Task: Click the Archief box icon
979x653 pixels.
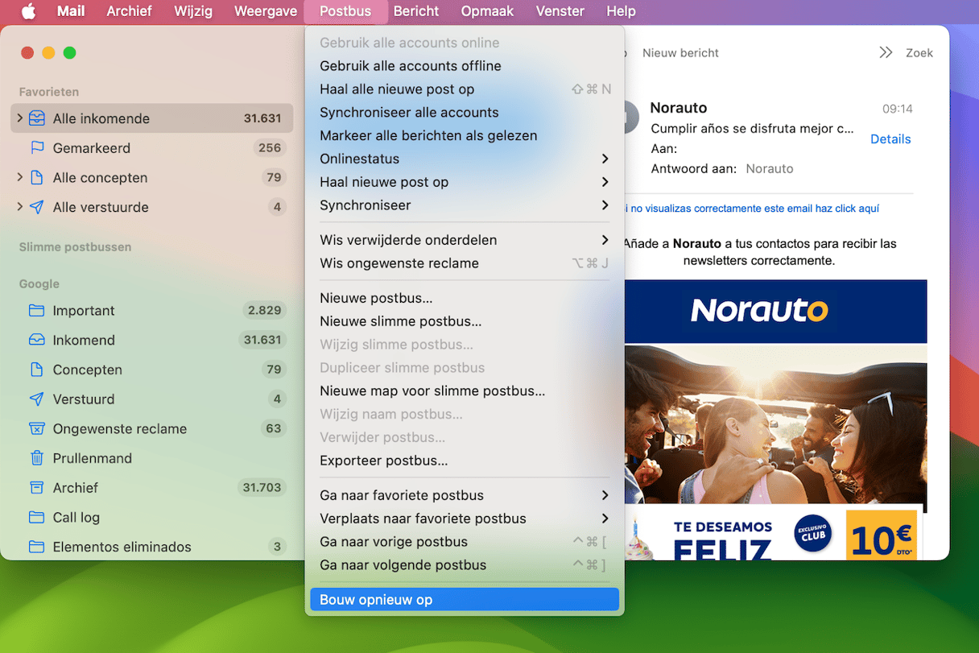Action: pos(36,488)
